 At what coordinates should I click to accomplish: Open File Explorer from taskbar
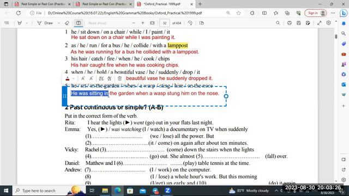point(105,191)
